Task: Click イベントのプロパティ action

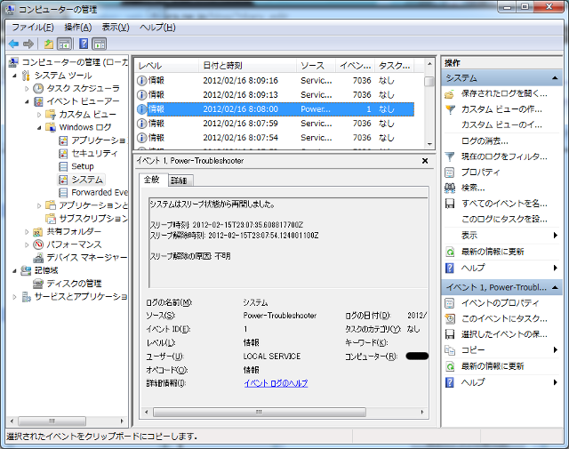Action: point(500,303)
